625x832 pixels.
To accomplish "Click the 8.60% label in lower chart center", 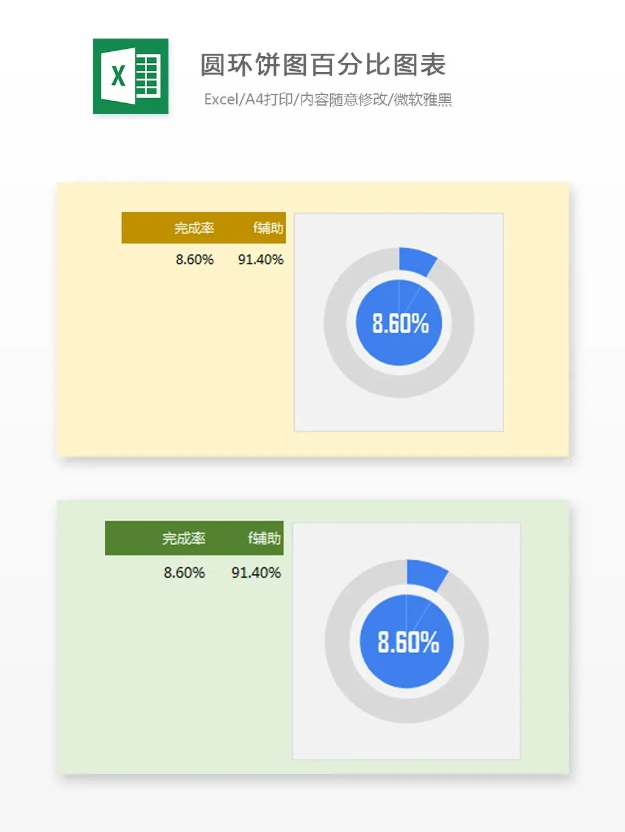I will pyautogui.click(x=408, y=642).
